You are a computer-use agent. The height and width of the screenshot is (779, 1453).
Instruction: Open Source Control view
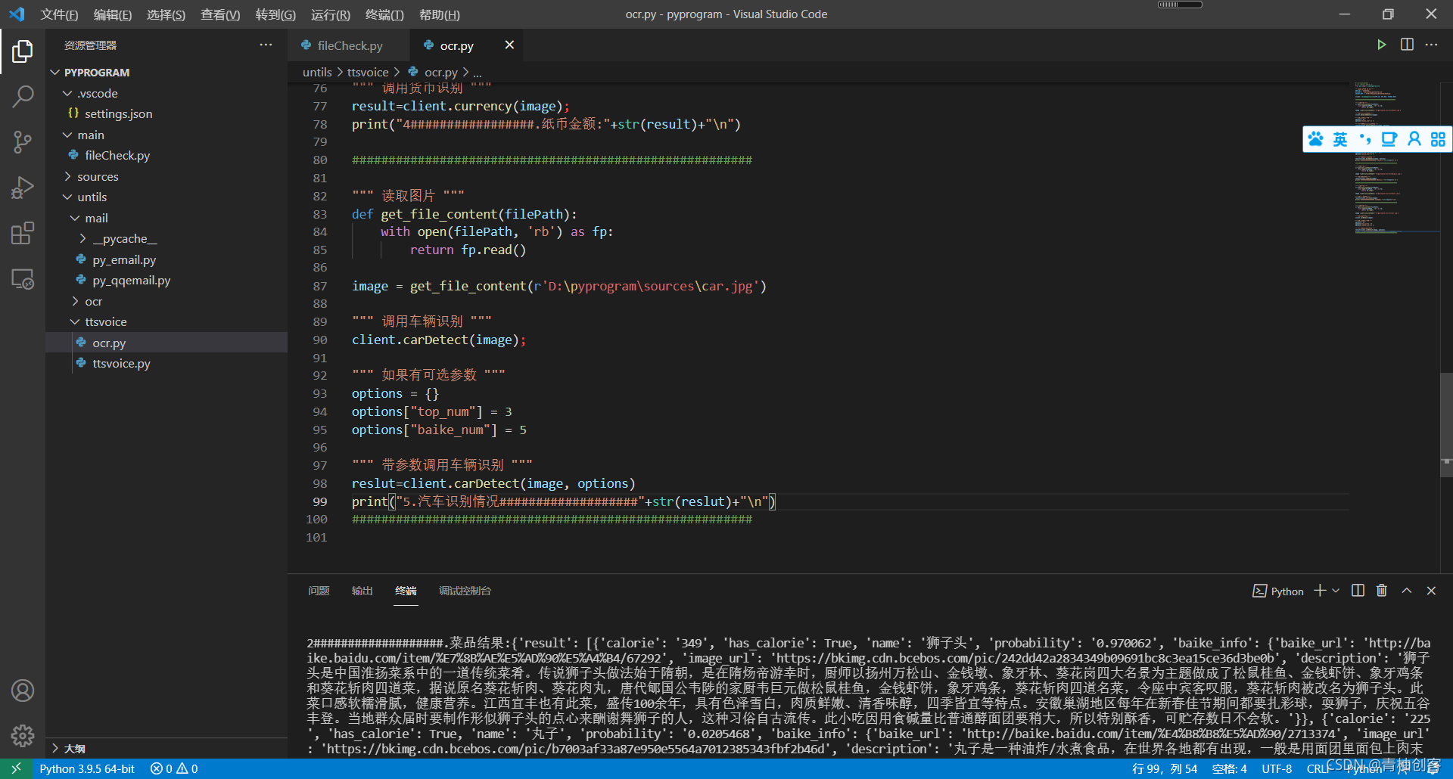tap(23, 141)
